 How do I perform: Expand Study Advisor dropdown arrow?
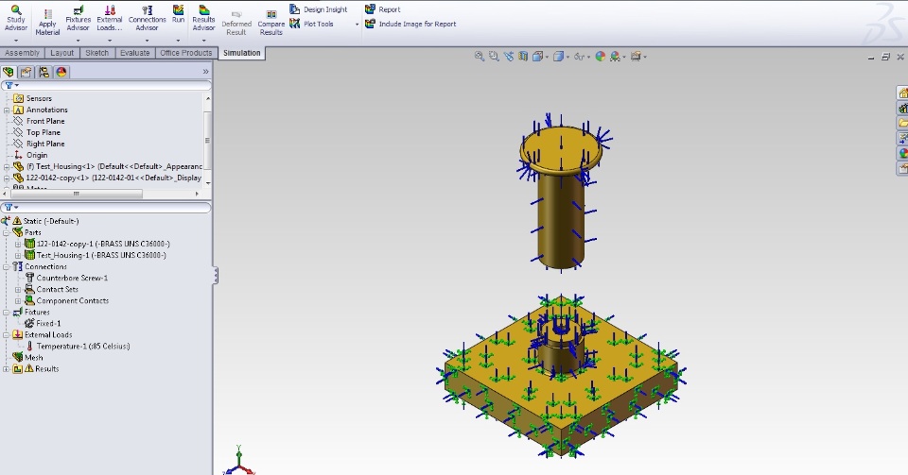[16, 41]
